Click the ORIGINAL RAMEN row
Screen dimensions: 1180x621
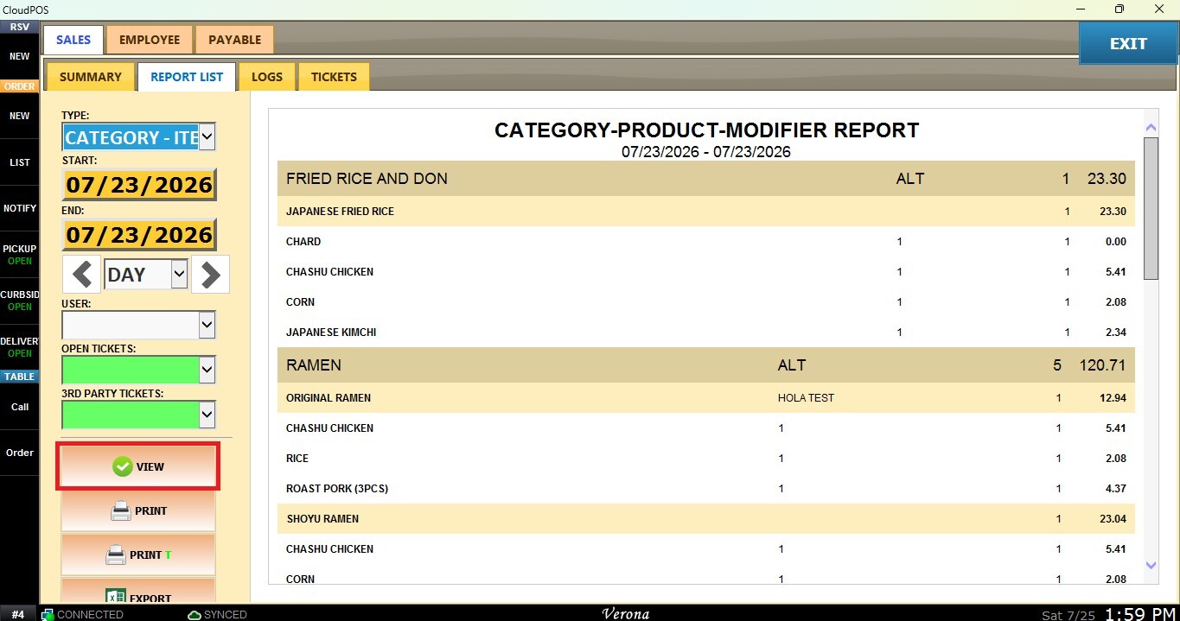click(x=705, y=398)
